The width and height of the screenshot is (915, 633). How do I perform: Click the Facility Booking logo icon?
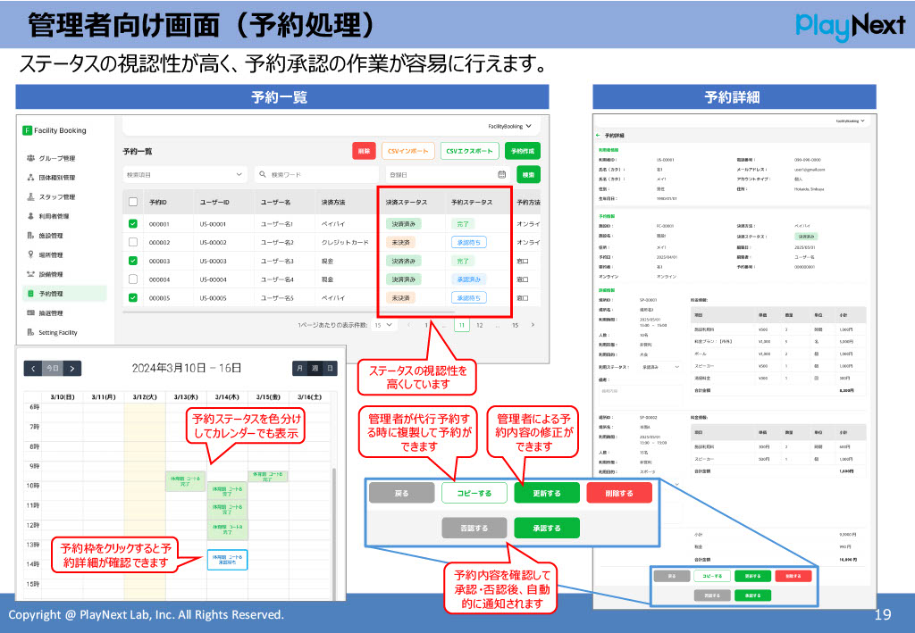click(27, 130)
